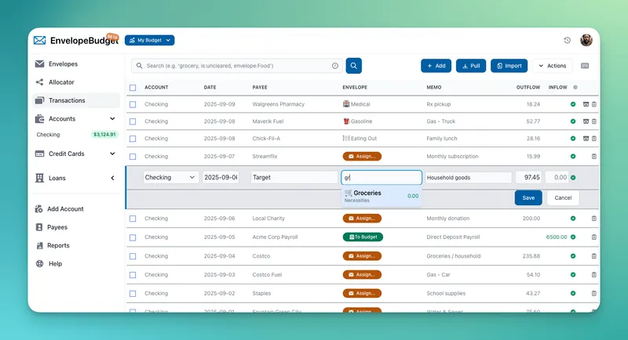Open the Checking account dropdown in edit row
Screen dimensions: 628x340
click(170, 177)
